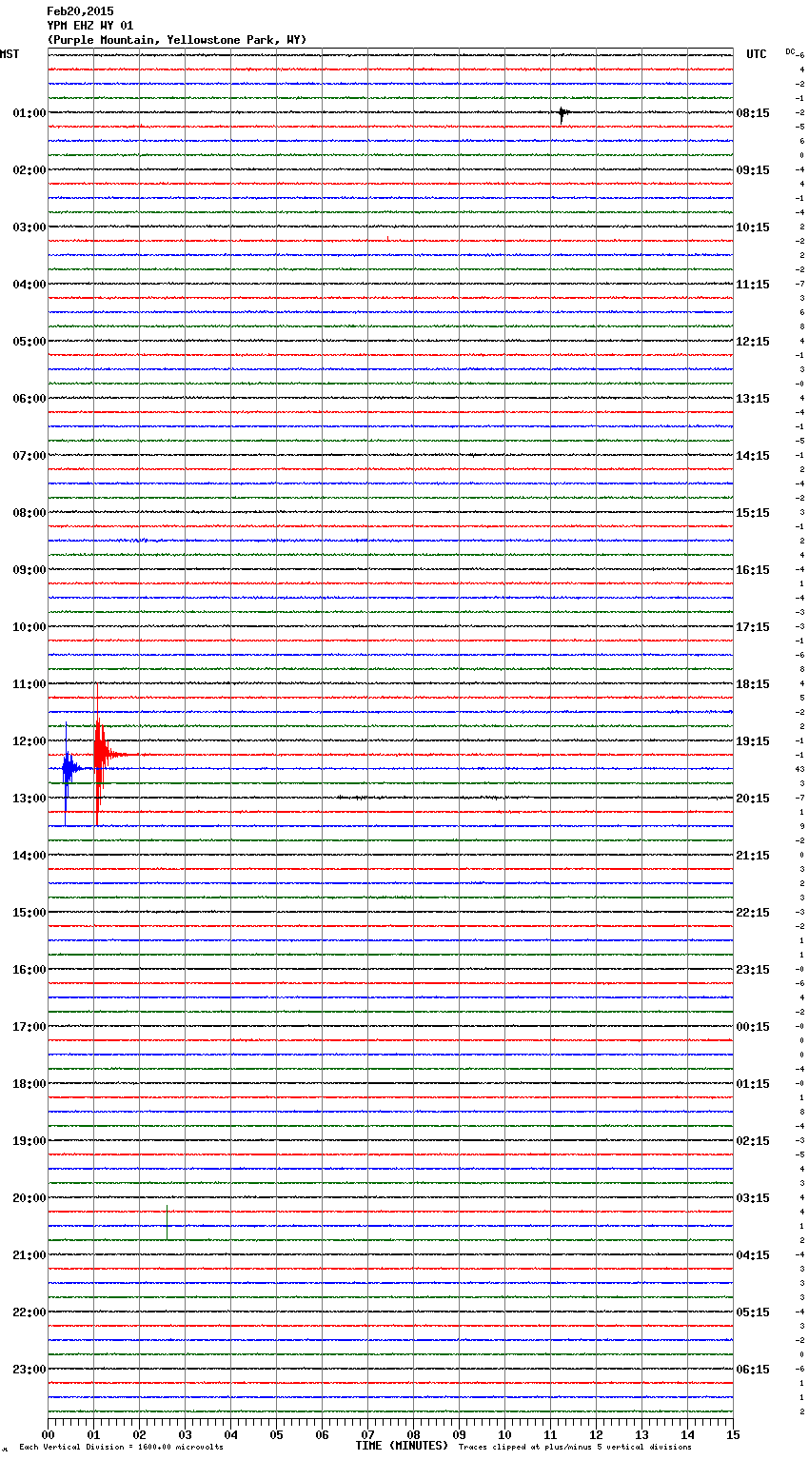The height and width of the screenshot is (1460, 809).
Task: Select the 12:00 MST time label
Action: [30, 741]
